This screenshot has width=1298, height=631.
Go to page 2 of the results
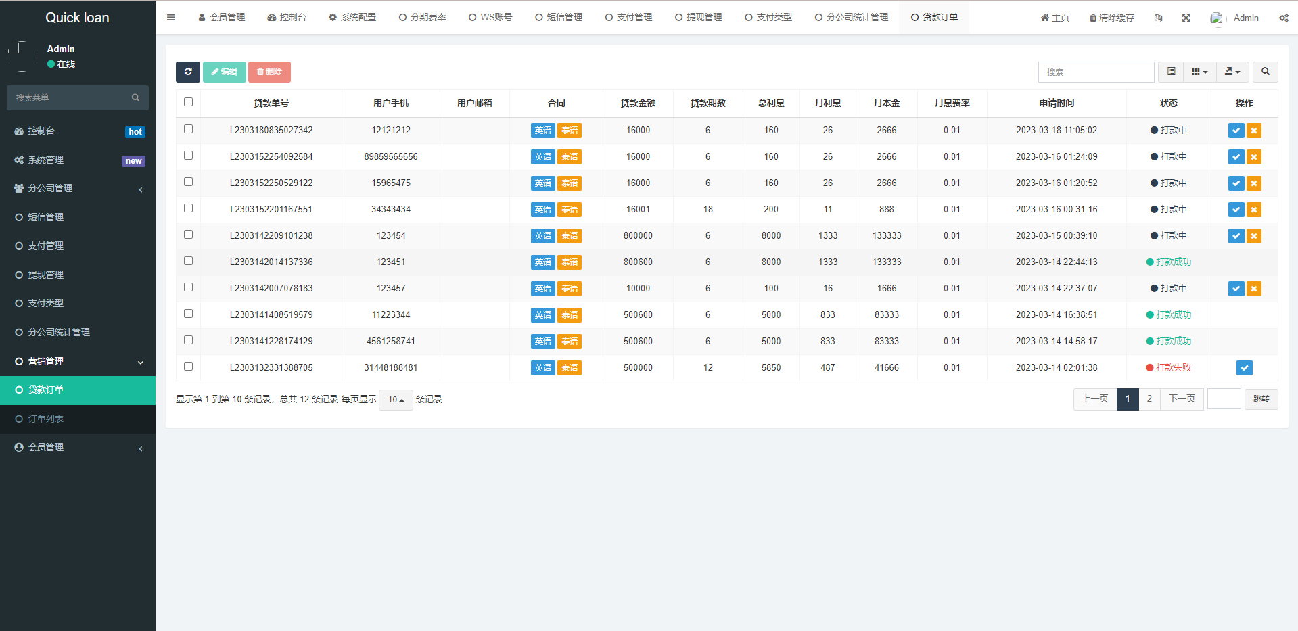coord(1149,399)
